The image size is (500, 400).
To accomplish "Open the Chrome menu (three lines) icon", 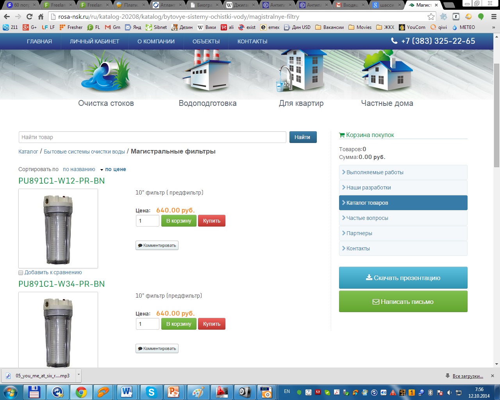I will tap(493, 17).
